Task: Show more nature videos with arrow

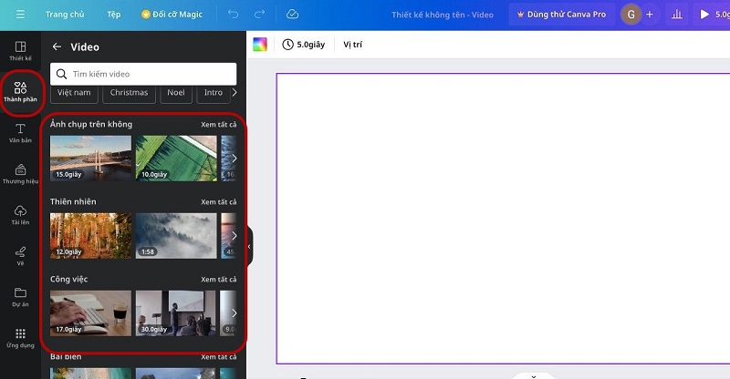Action: (235, 236)
